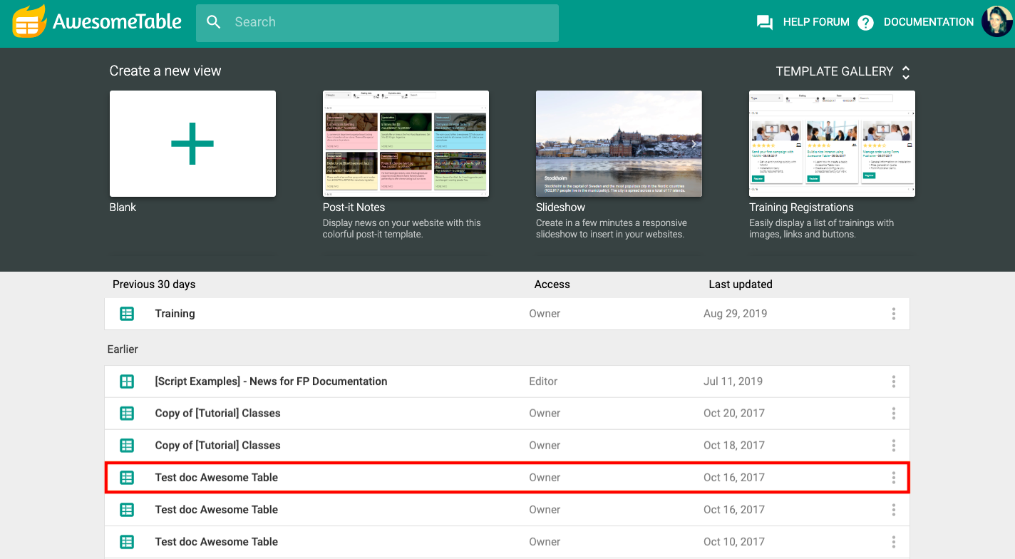
Task: Choose the Slideshow template thumbnail
Action: [x=619, y=143]
